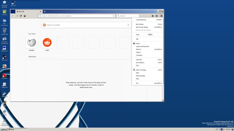Expand the Library submenu
The image size is (234, 131).
138,43
